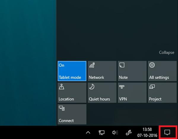Viewport: 178px width, 139px height.
Task: Collapse the quick actions list
Action: (x=166, y=52)
